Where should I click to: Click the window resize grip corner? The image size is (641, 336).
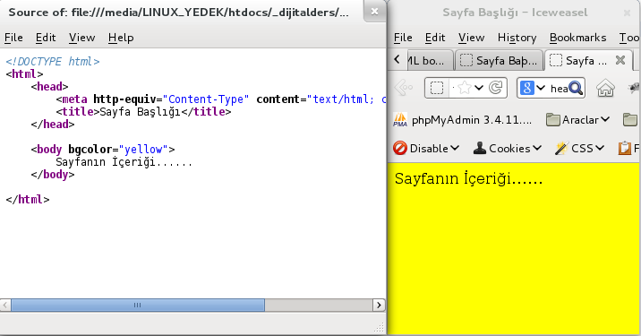[380, 327]
